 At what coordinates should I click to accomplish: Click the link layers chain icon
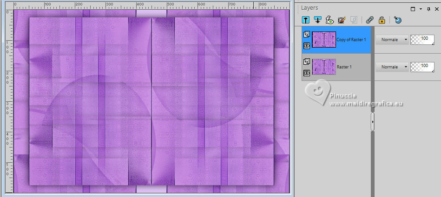pos(369,20)
